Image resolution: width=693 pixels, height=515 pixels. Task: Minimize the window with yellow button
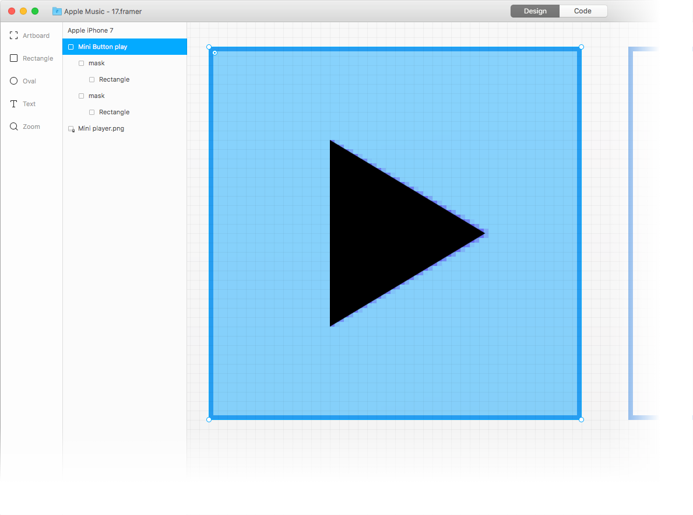pyautogui.click(x=23, y=11)
